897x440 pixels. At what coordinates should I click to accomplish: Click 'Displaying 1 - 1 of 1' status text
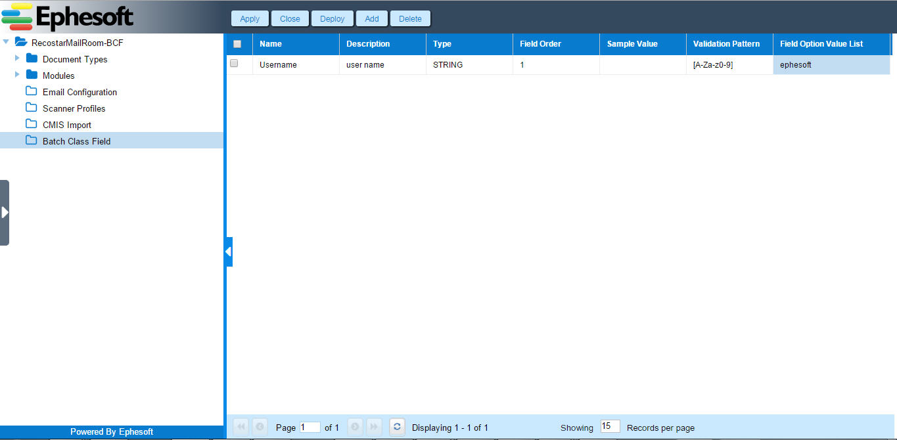click(450, 428)
